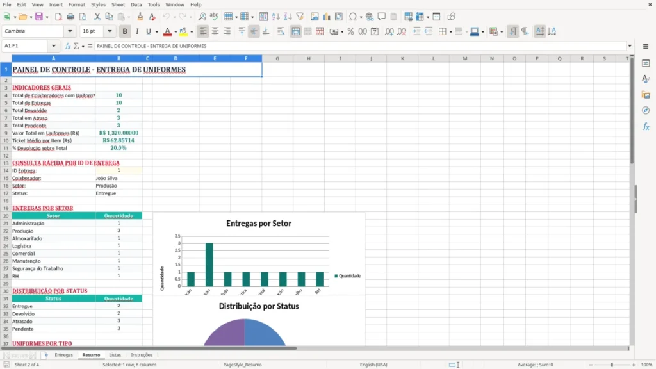Export directly as PDF icon
The height and width of the screenshot is (369, 656).
[x=58, y=17]
